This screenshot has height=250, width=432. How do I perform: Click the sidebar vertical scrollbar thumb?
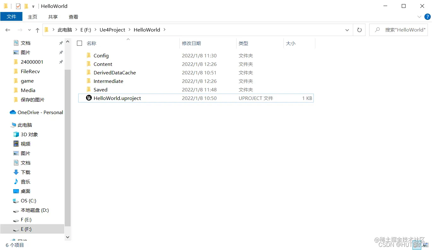point(67,148)
